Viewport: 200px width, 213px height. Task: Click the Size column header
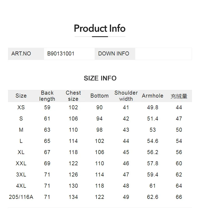(21, 96)
